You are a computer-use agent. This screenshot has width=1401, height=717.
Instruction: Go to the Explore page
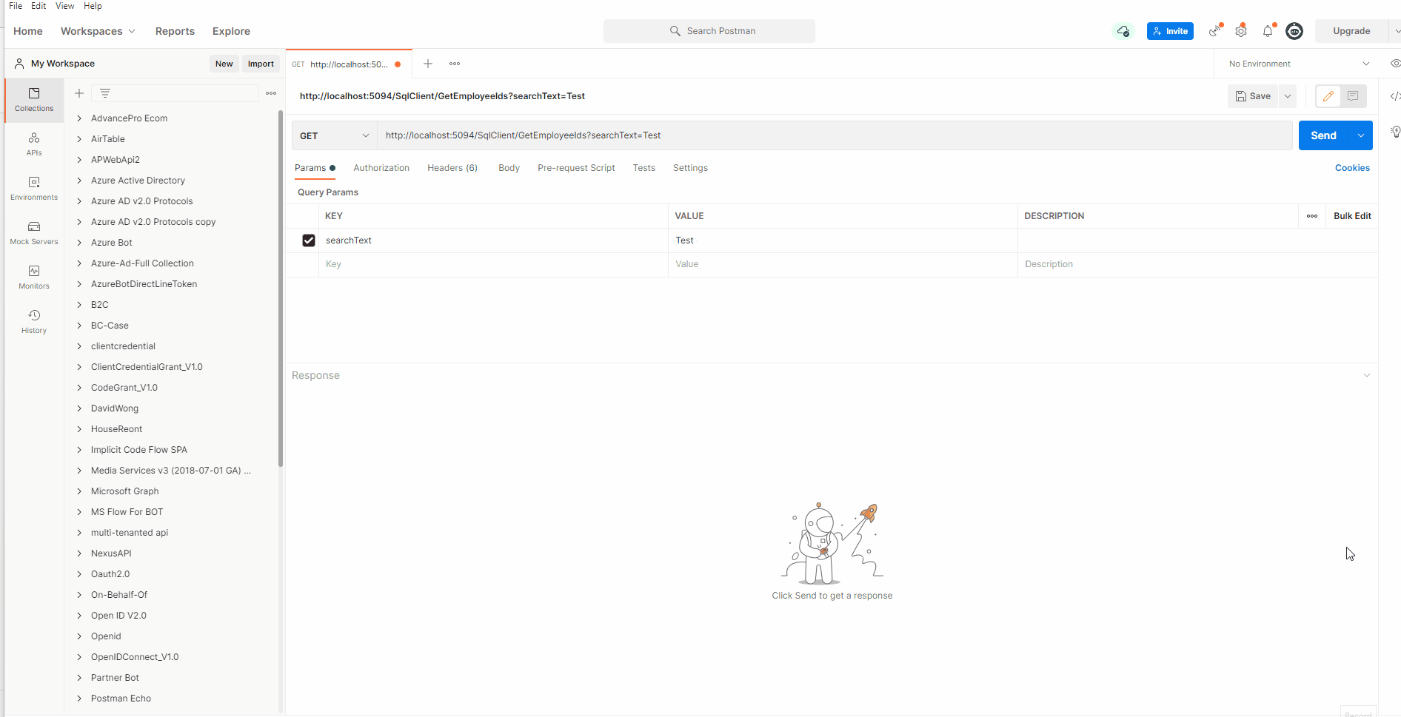231,31
